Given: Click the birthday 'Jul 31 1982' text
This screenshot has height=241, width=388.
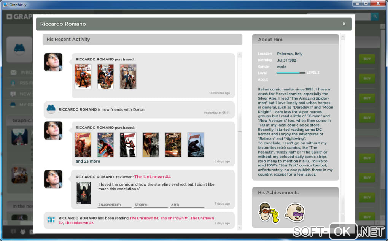Looking at the screenshot, I should pos(286,60).
